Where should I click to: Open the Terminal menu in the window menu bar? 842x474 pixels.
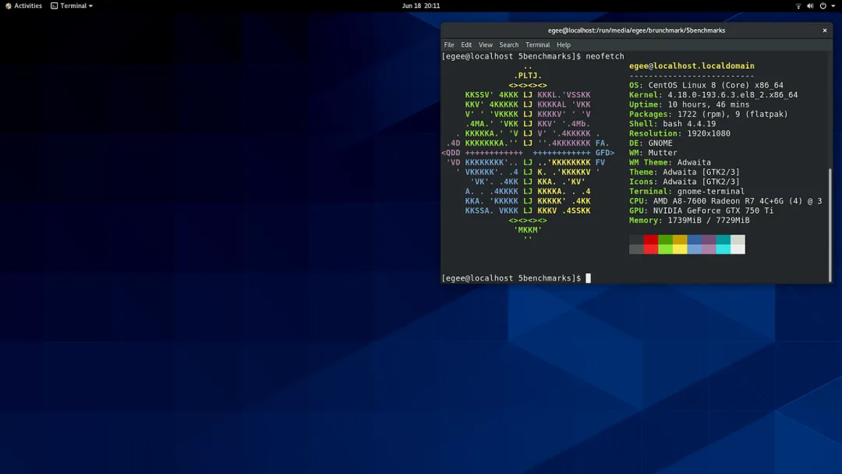pyautogui.click(x=537, y=45)
